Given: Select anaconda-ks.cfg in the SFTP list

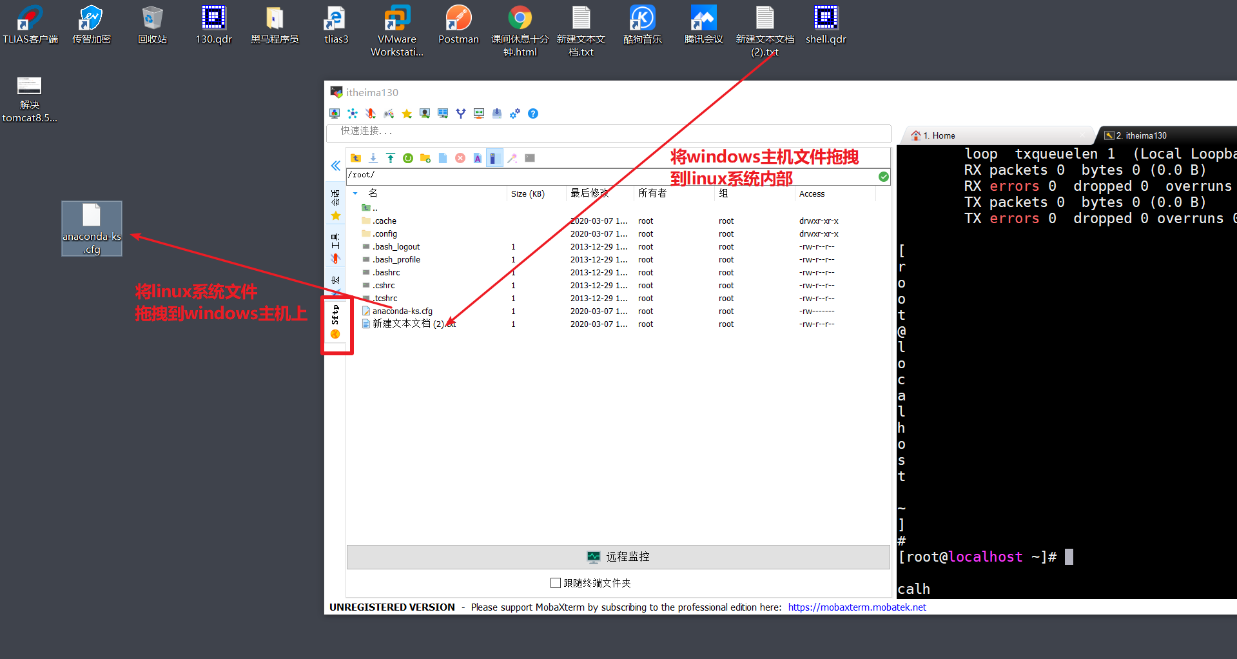Looking at the screenshot, I should point(618,311).
